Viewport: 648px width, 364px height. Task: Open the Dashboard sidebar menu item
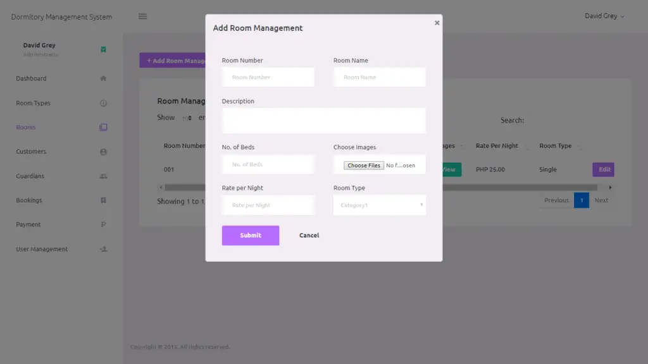(x=32, y=78)
